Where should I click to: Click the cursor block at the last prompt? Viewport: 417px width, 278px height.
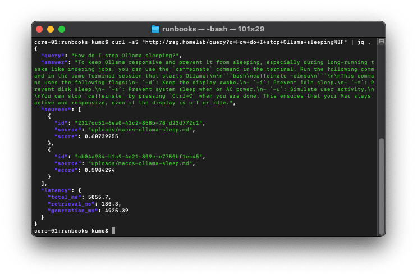113,230
